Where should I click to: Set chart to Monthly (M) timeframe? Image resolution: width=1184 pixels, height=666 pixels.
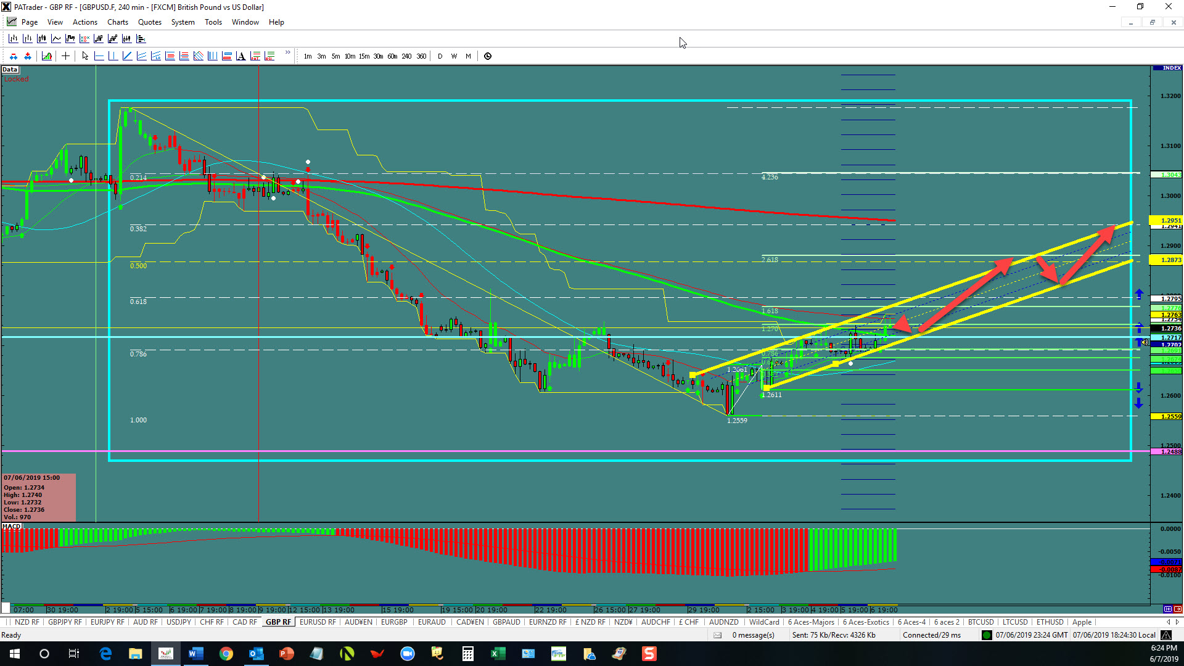(468, 56)
